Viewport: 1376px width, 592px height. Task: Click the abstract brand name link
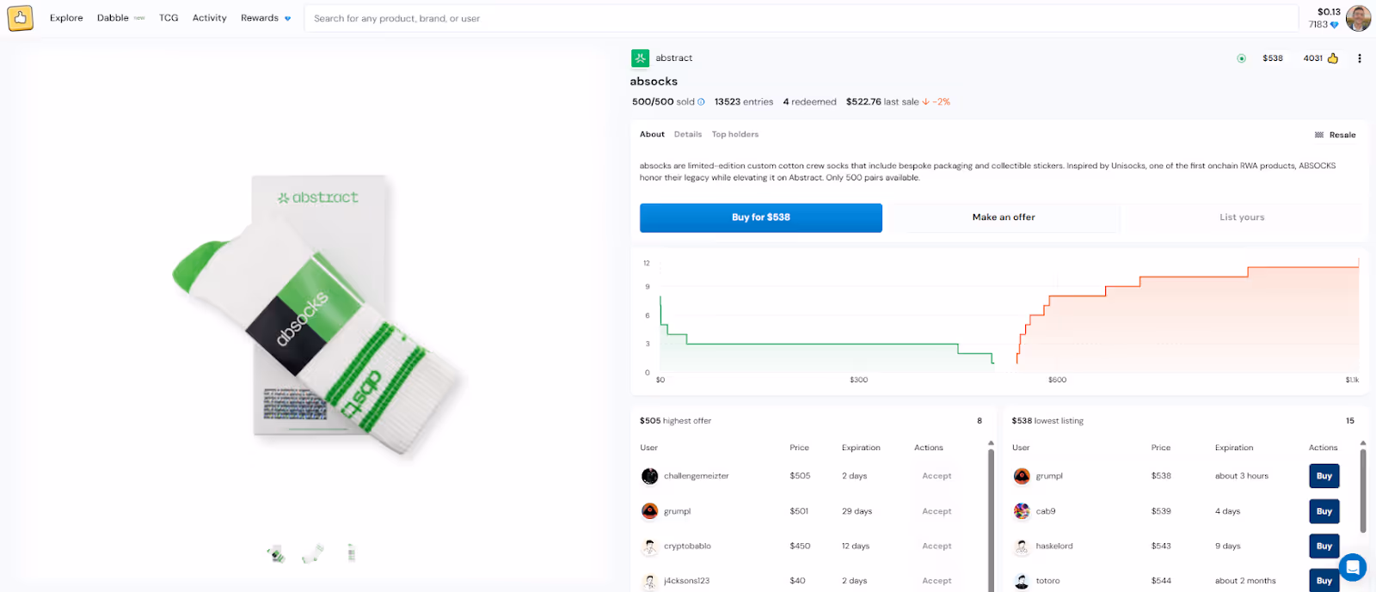673,58
